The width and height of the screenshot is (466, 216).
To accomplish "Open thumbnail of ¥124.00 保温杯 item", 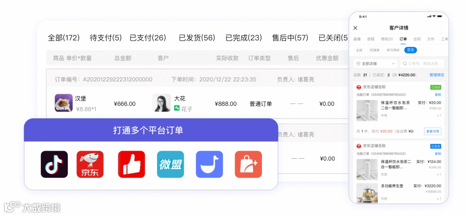I will [x=367, y=170].
